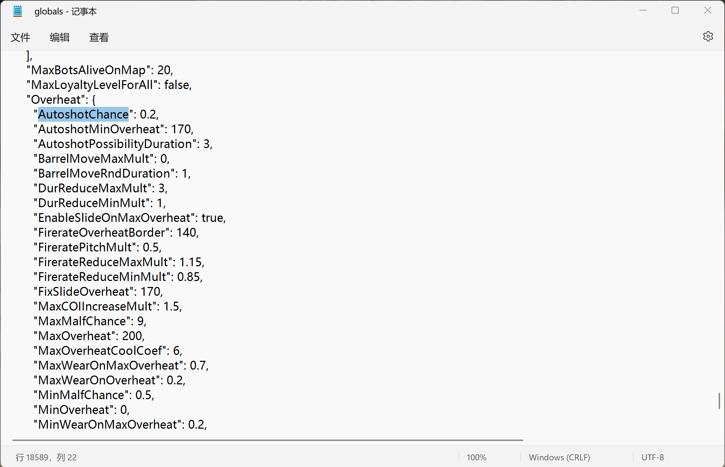The width and height of the screenshot is (725, 467).
Task: Click the vertical scrollbar thumb
Action: point(719,401)
